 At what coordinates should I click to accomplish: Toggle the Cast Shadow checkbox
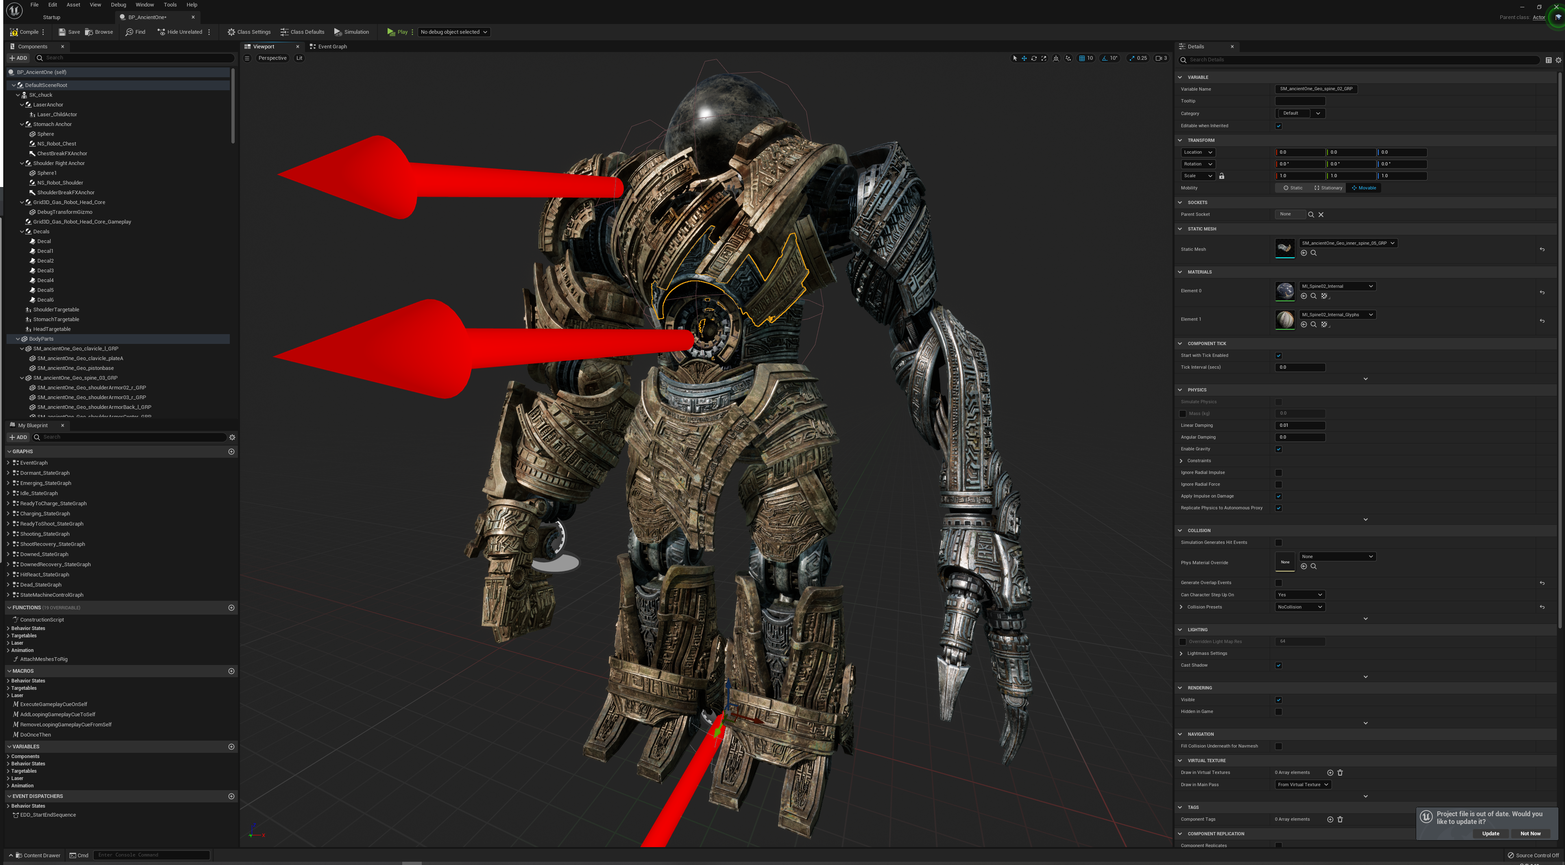click(1279, 665)
